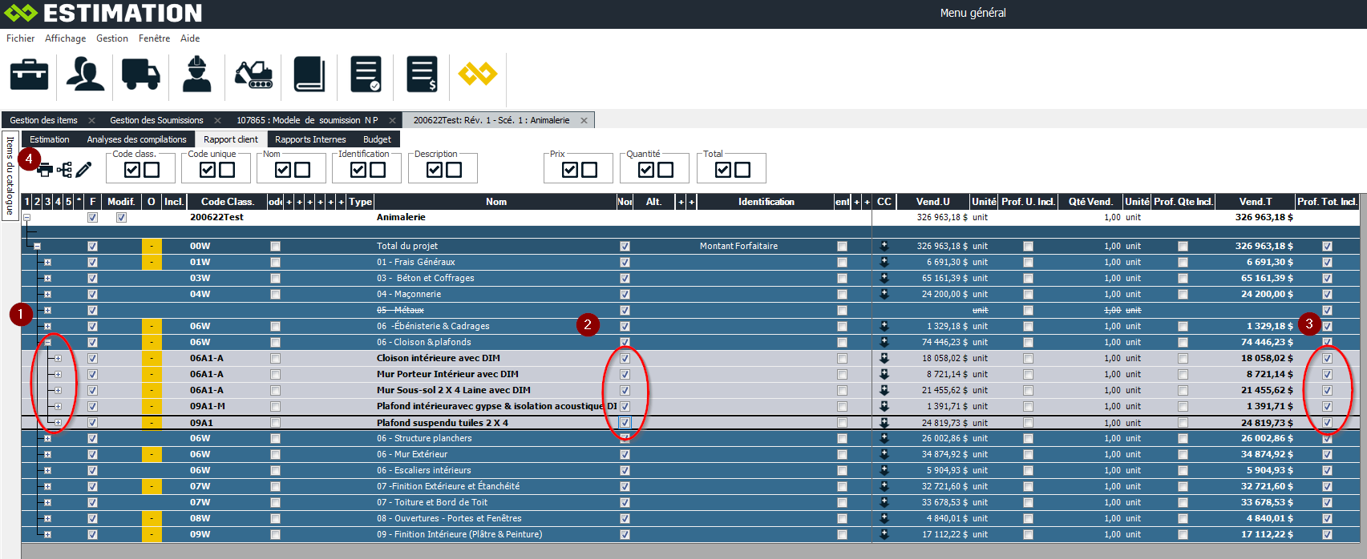The image size is (1367, 559).
Task: Open the catalogue book icon
Action: click(309, 74)
